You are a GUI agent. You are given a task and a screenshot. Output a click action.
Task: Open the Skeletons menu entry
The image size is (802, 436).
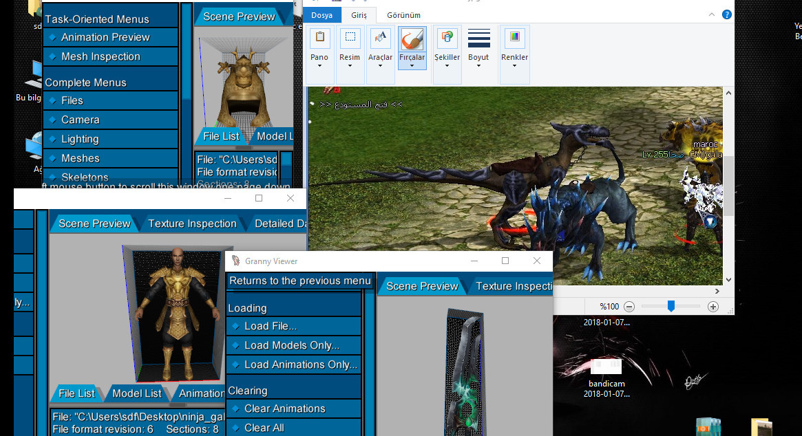(111, 177)
